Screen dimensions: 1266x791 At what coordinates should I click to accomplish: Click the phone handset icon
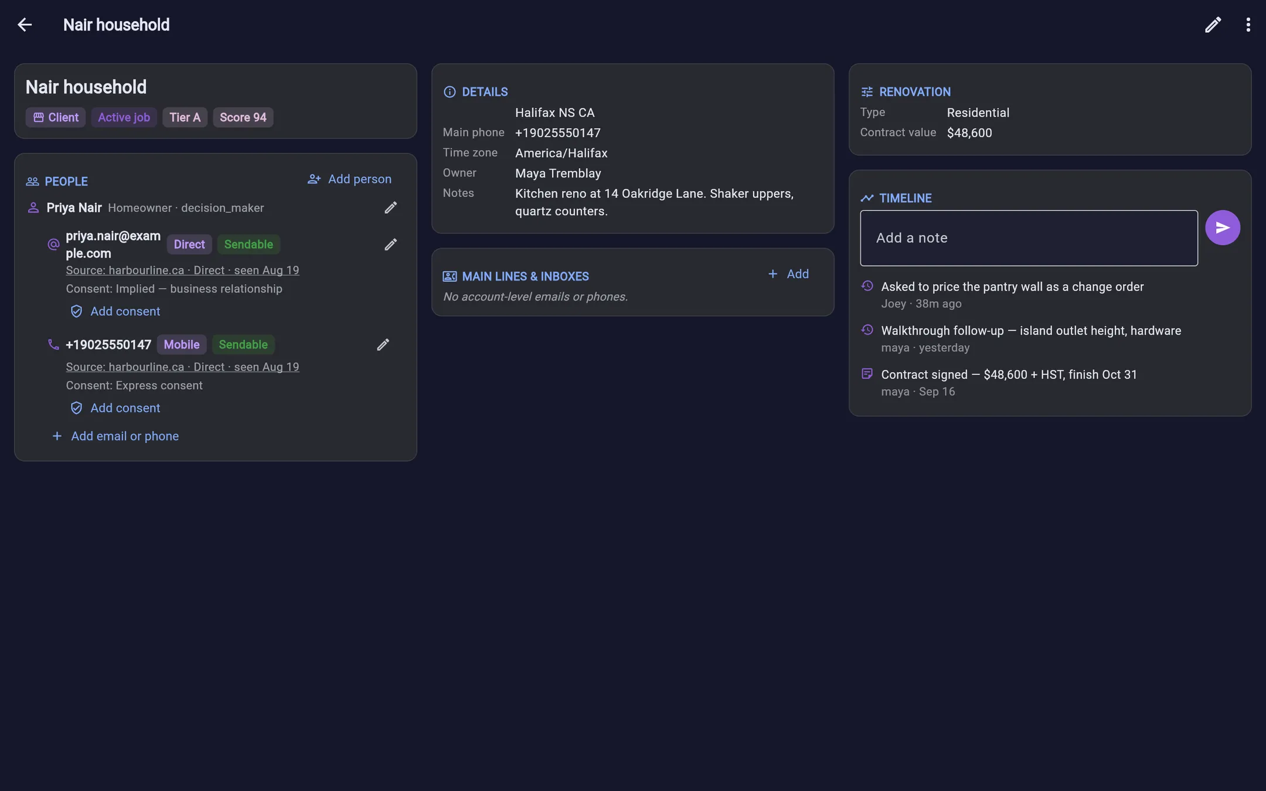tap(53, 345)
